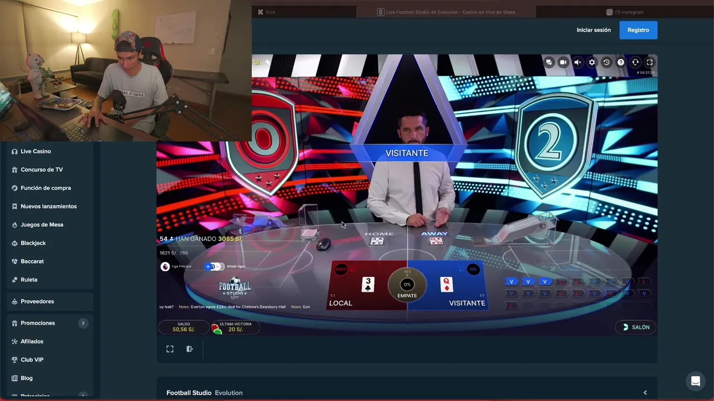
Task: Select Liga Principal league badge
Action: 165,267
